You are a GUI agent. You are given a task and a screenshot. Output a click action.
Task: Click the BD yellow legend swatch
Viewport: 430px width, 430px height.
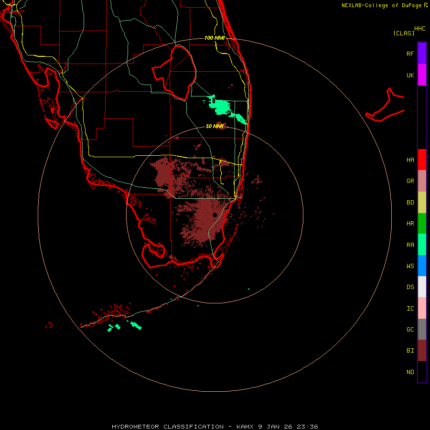(422, 203)
